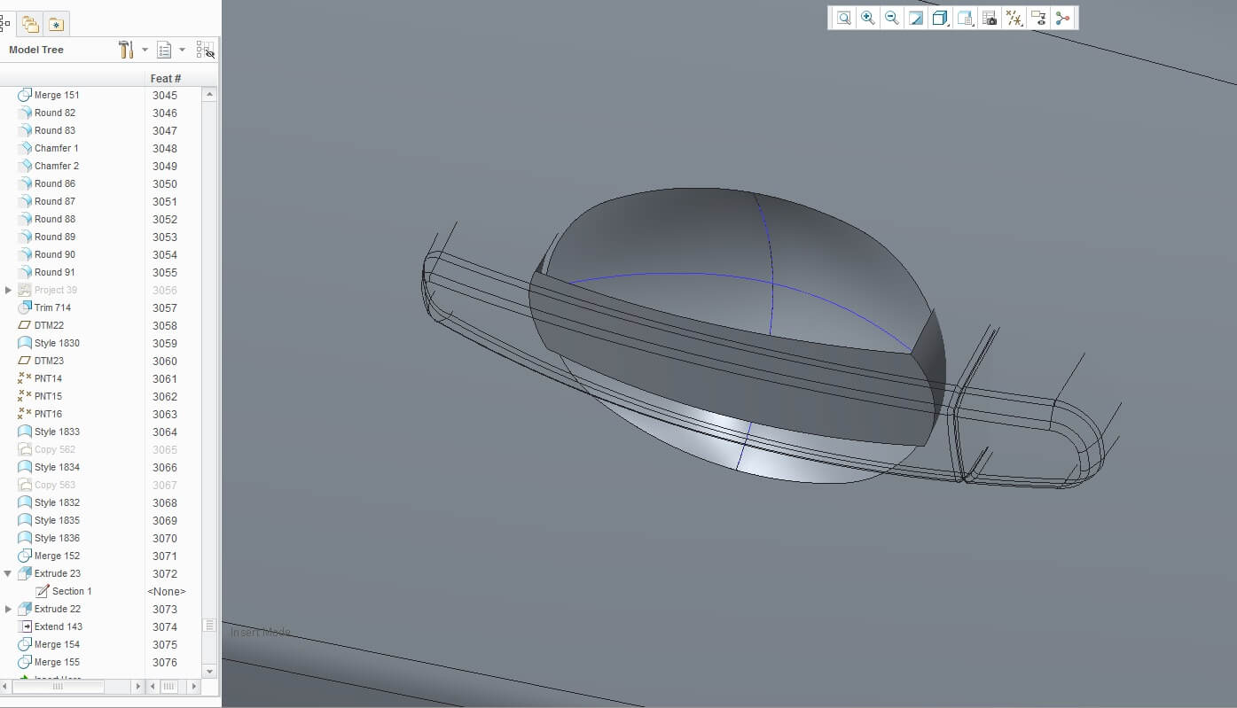Open the Saved Orientations view list
Screen dimensions: 1237x708
(x=966, y=18)
